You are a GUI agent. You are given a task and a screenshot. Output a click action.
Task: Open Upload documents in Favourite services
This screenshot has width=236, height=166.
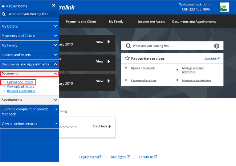click(143, 68)
